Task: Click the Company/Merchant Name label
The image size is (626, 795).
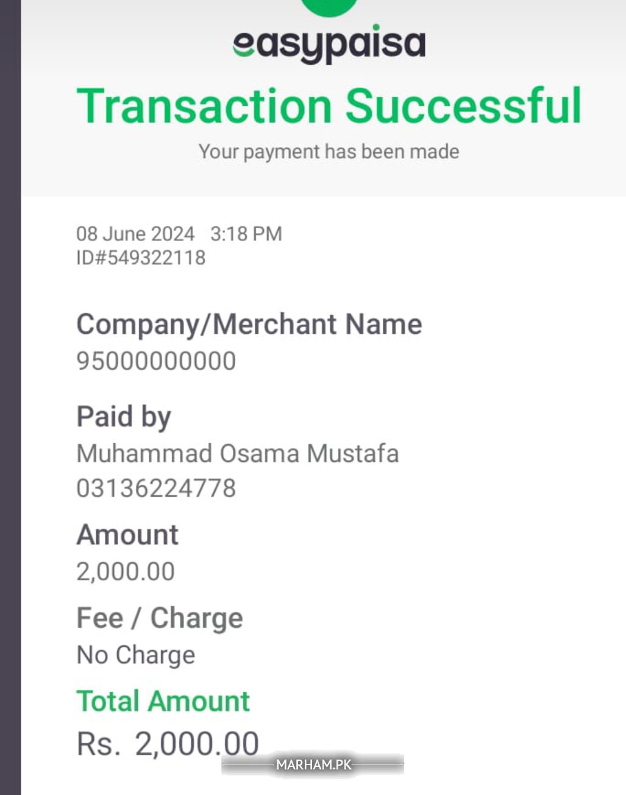Action: click(249, 324)
